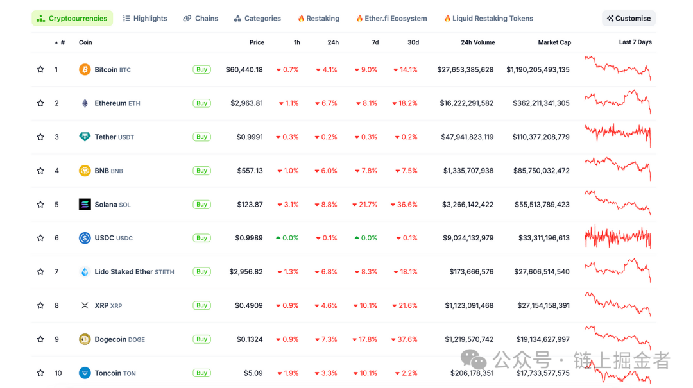Sort the table by Market Cap header
693x388 pixels.
tap(554, 42)
